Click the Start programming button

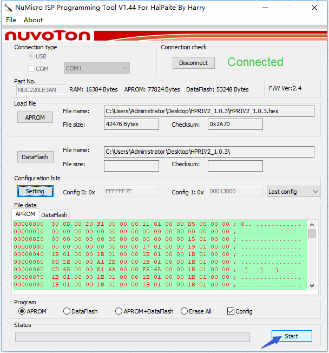(x=292, y=336)
